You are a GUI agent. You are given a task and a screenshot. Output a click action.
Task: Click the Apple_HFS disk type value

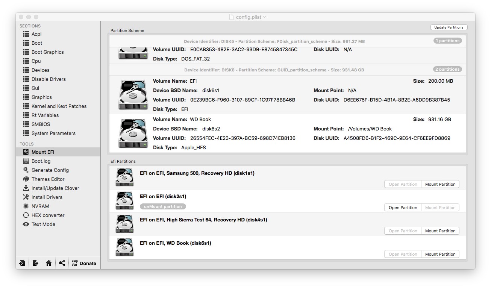[x=194, y=148]
